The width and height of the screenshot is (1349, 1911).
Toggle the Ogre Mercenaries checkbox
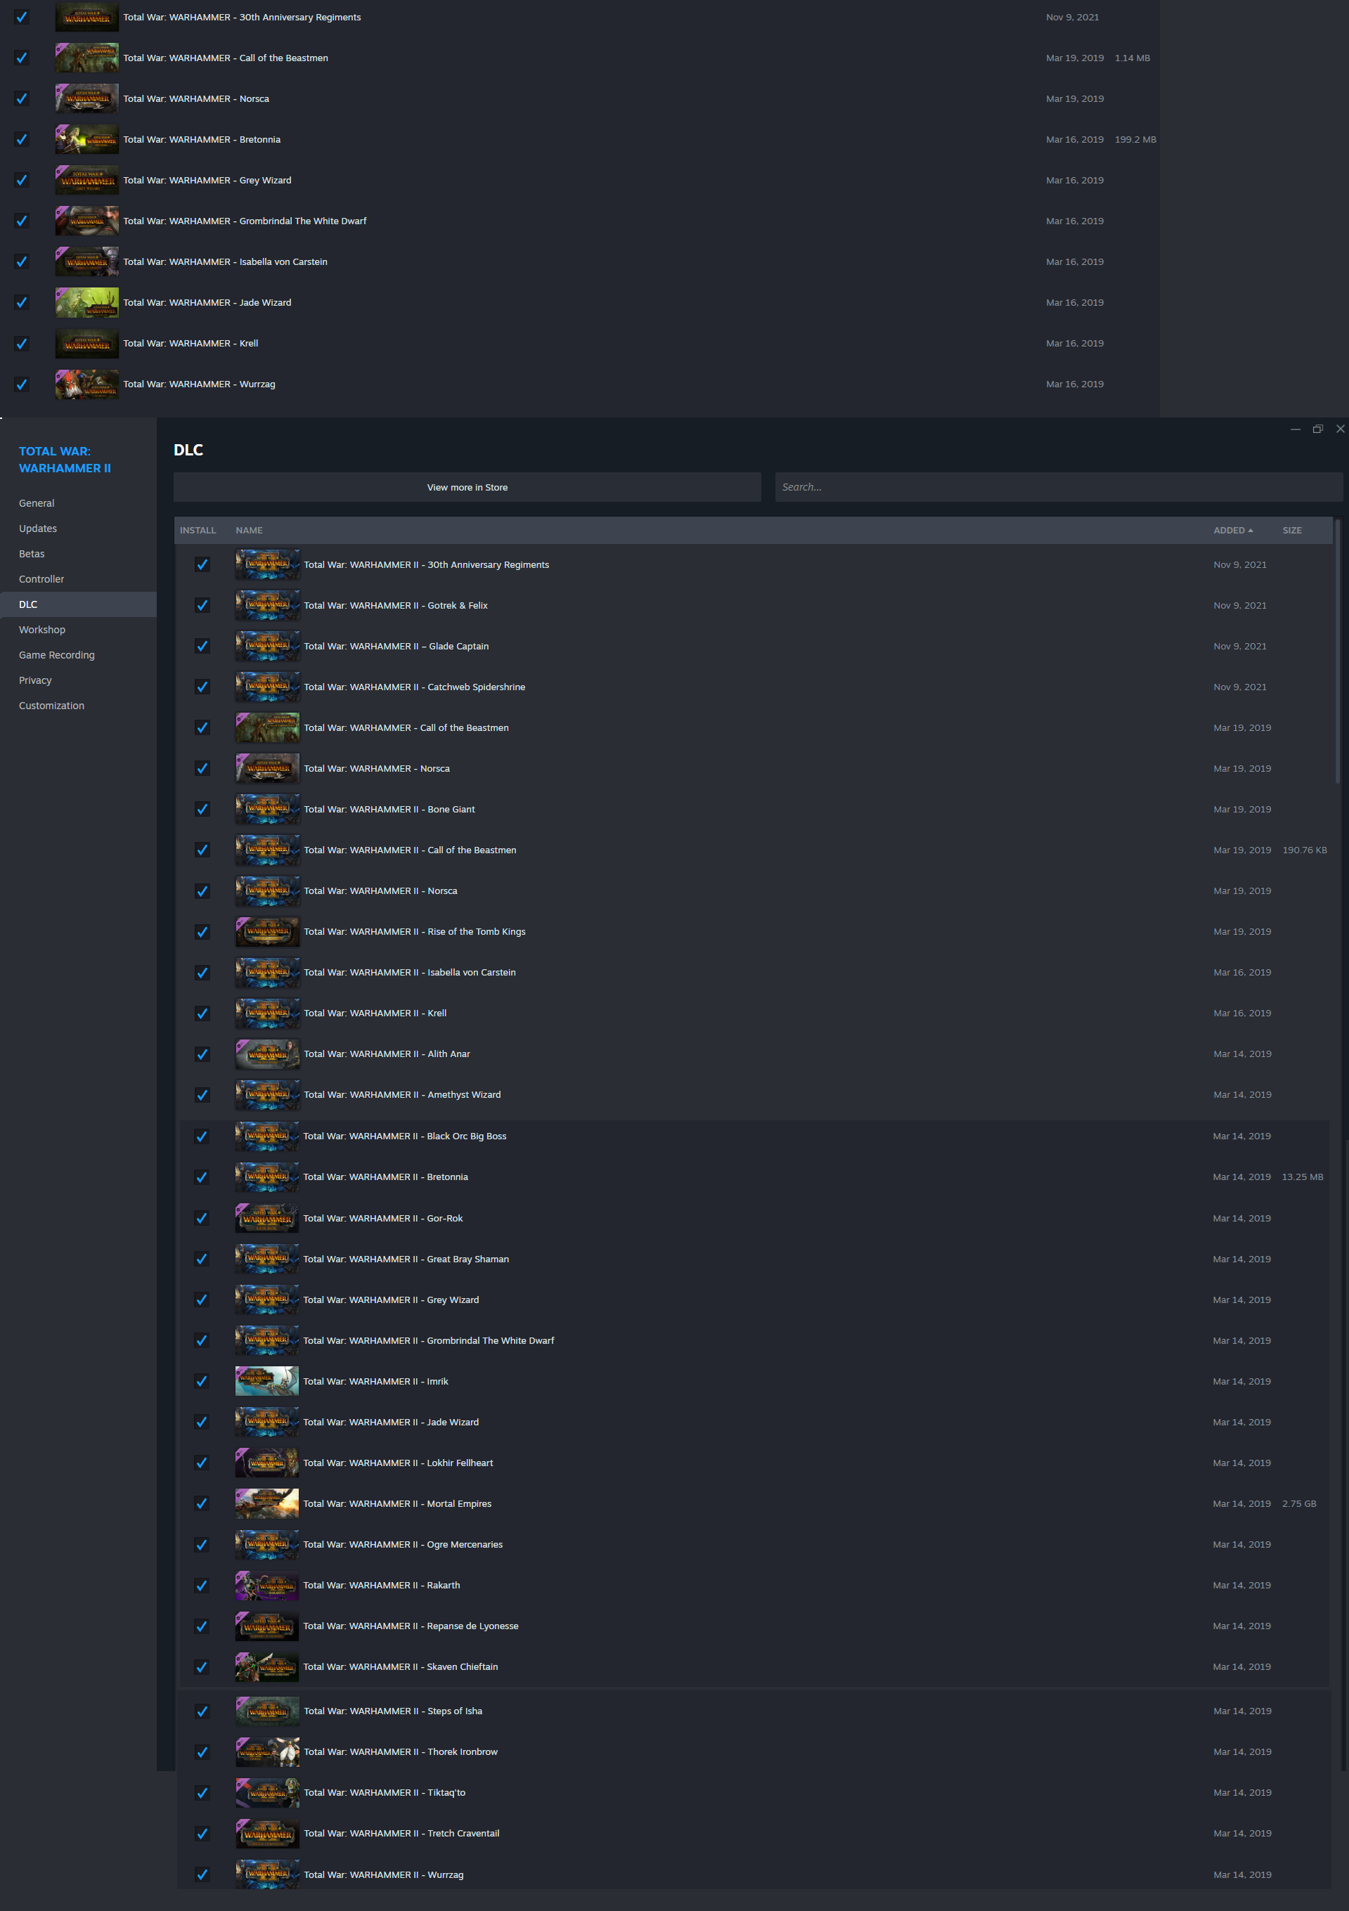pyautogui.click(x=202, y=1544)
